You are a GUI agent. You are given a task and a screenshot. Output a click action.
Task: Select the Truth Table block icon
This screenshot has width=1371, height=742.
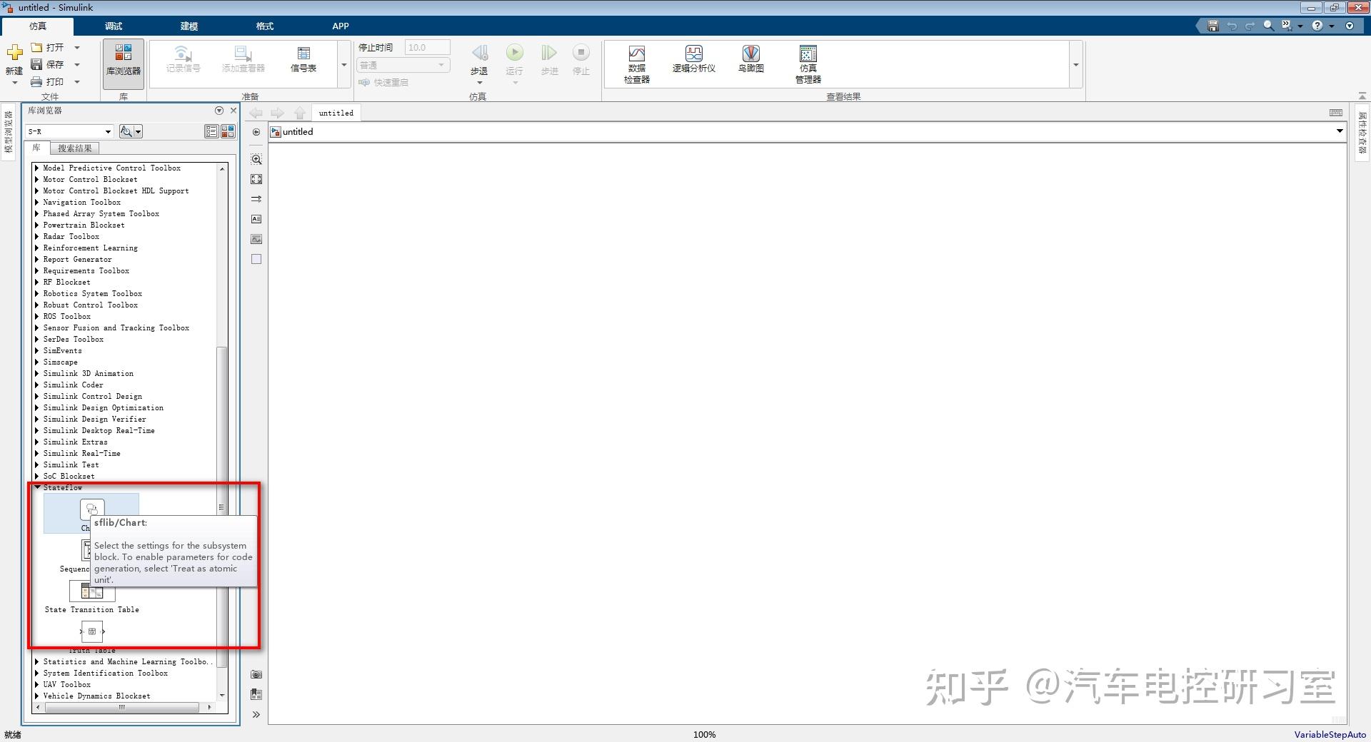tap(92, 631)
